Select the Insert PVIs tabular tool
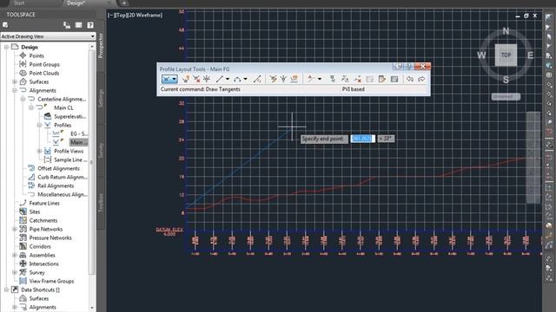The height and width of the screenshot is (312, 556). coord(273,79)
